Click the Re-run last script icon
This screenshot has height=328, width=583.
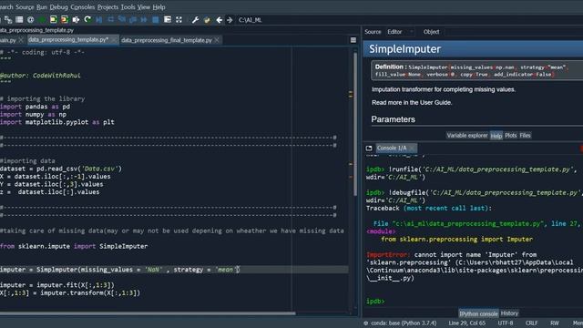pos(87,20)
